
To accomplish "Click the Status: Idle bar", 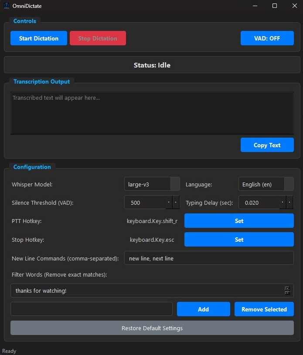I will [x=152, y=64].
